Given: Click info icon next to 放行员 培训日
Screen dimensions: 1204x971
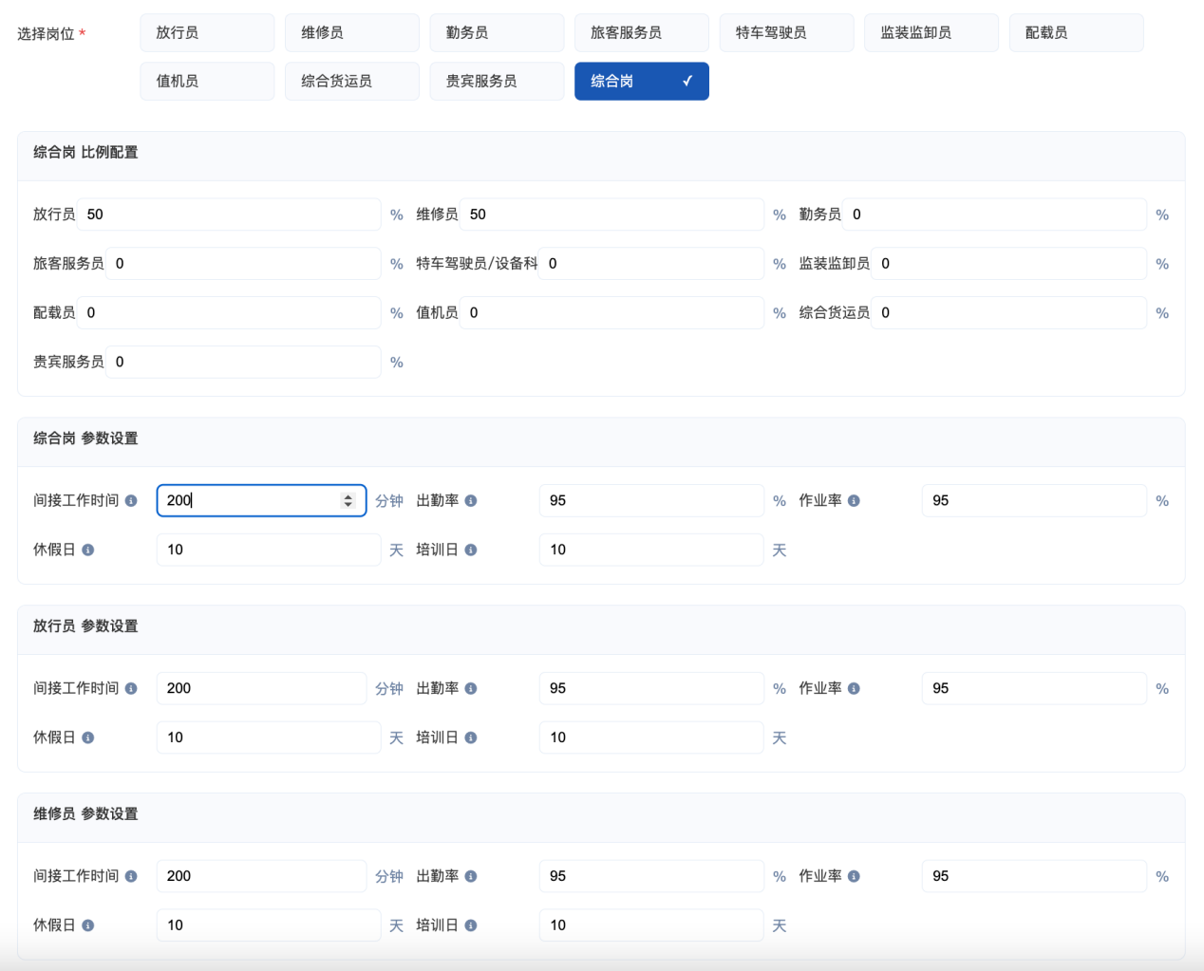Looking at the screenshot, I should 471,738.
